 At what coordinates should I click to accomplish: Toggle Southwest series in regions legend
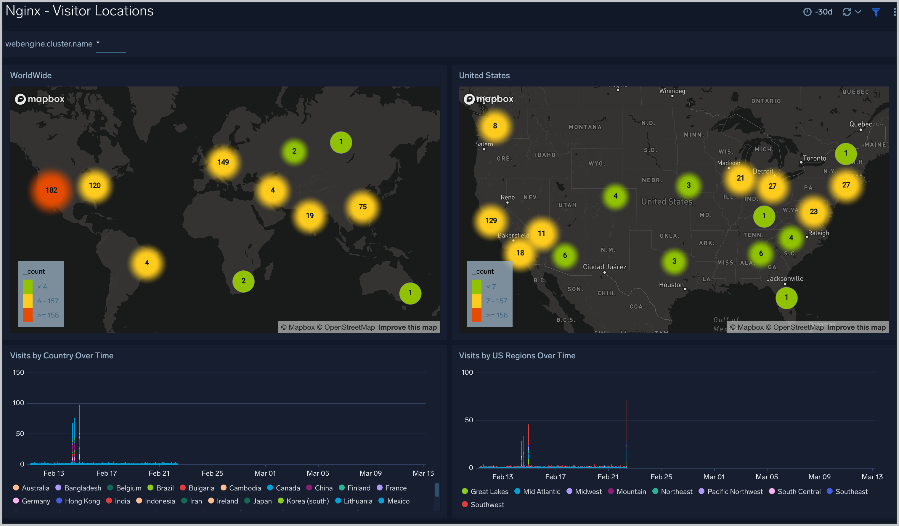(x=483, y=505)
